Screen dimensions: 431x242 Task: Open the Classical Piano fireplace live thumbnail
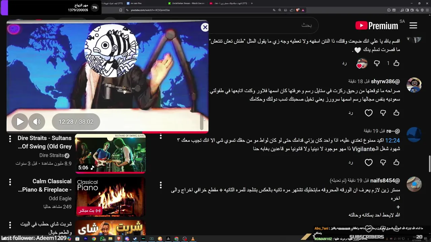pyautogui.click(x=110, y=197)
